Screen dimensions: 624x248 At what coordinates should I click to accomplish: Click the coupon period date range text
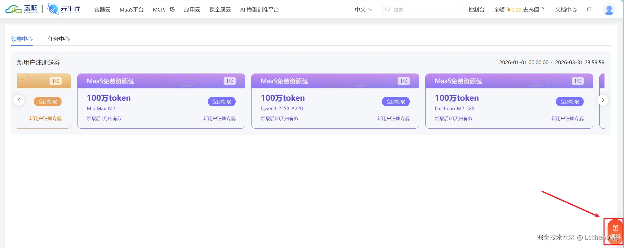point(552,63)
